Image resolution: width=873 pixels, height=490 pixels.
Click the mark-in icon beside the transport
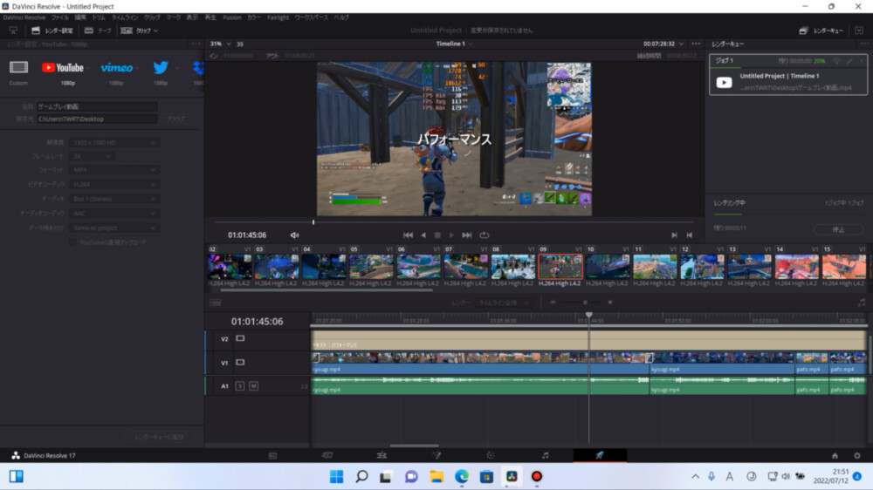point(674,235)
